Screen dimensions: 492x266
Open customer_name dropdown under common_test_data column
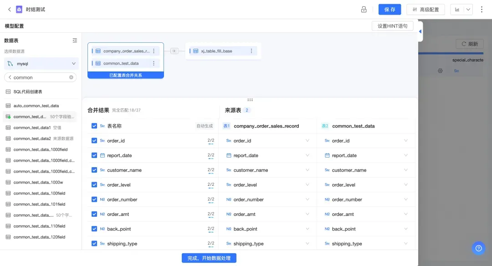[405, 170]
